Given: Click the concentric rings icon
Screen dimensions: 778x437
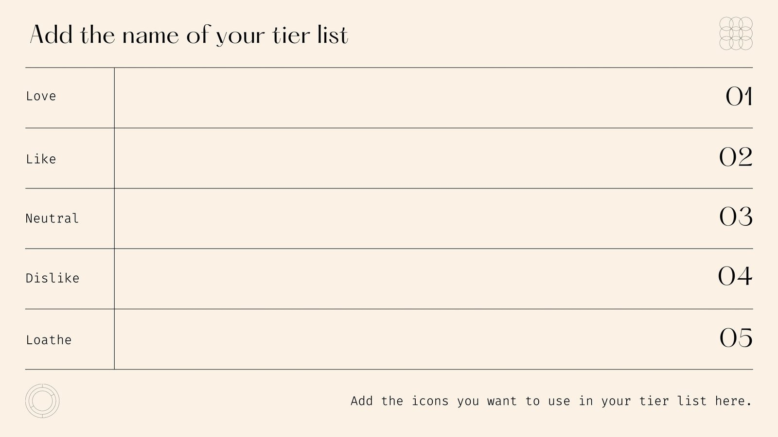Looking at the screenshot, I should (42, 401).
